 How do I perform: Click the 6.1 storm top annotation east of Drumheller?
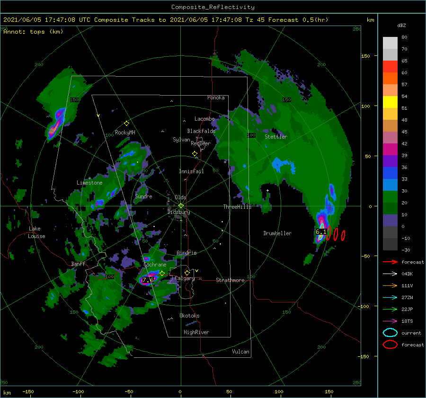[x=321, y=232]
